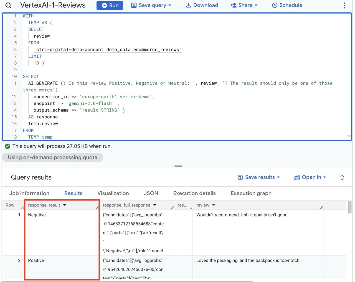Click the pane divider handle above results
This screenshot has height=282, width=355.
pyautogui.click(x=178, y=166)
